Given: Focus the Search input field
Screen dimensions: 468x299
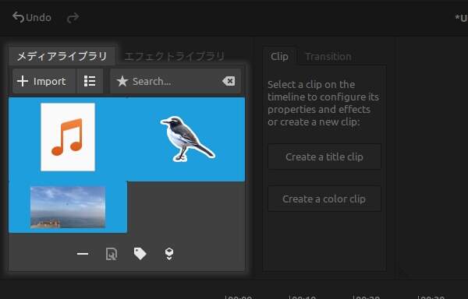Looking at the screenshot, I should [x=175, y=81].
